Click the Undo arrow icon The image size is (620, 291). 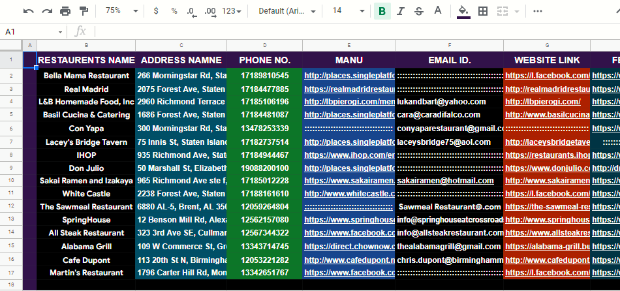point(28,11)
